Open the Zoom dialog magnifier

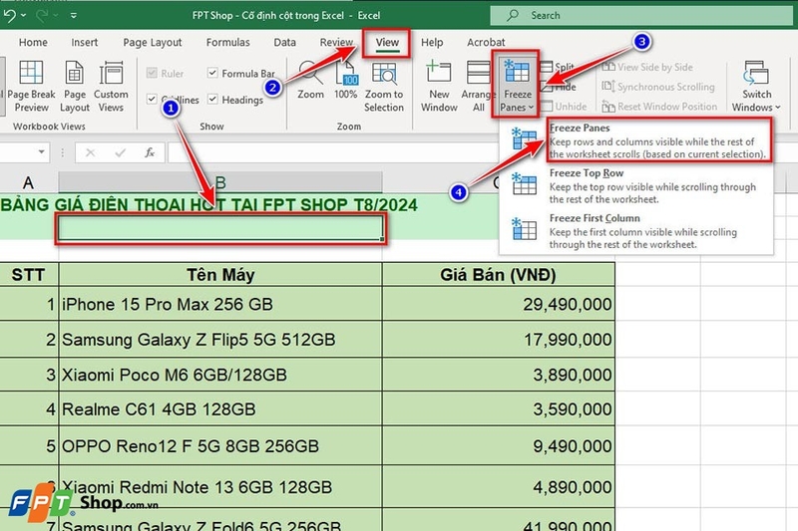pyautogui.click(x=310, y=81)
